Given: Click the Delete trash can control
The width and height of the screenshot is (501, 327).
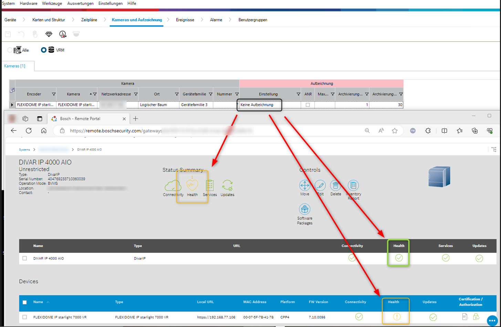Looking at the screenshot, I should (x=335, y=186).
